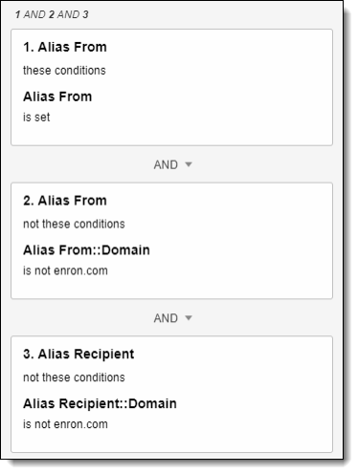Open the first AND operator dropdown arrow
358x474 pixels.
coord(189,164)
